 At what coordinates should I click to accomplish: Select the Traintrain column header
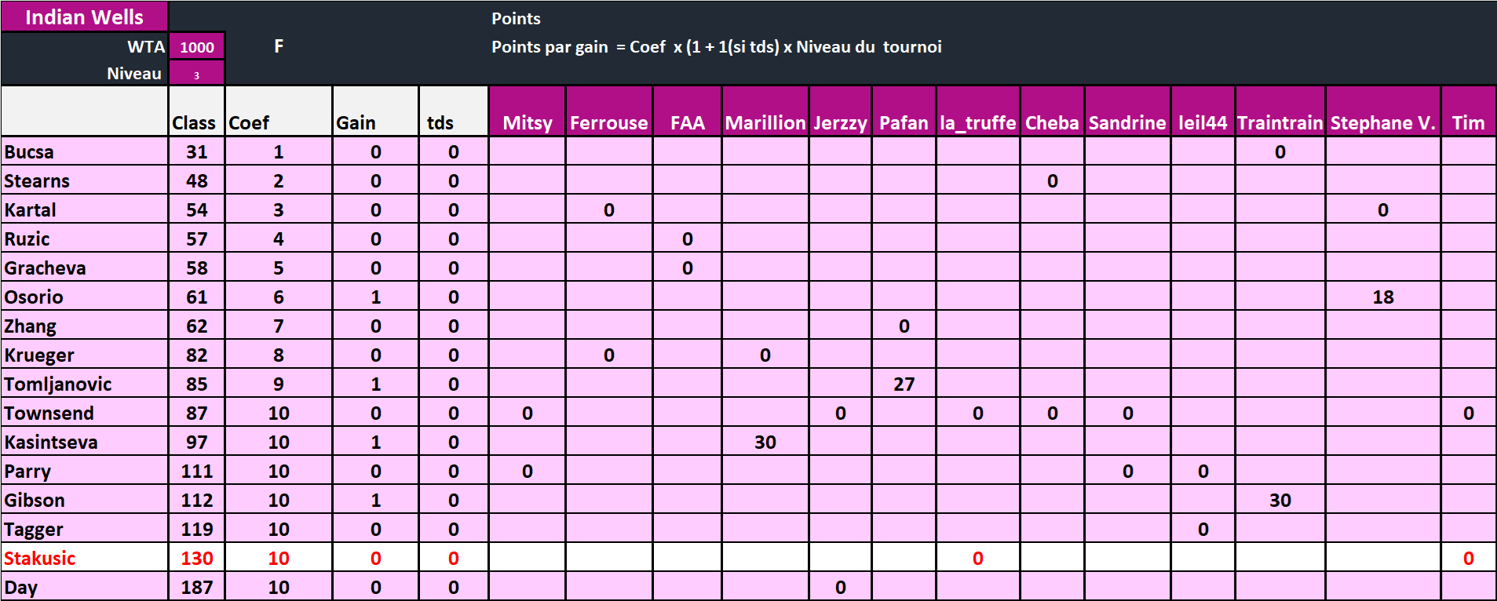(x=1280, y=122)
